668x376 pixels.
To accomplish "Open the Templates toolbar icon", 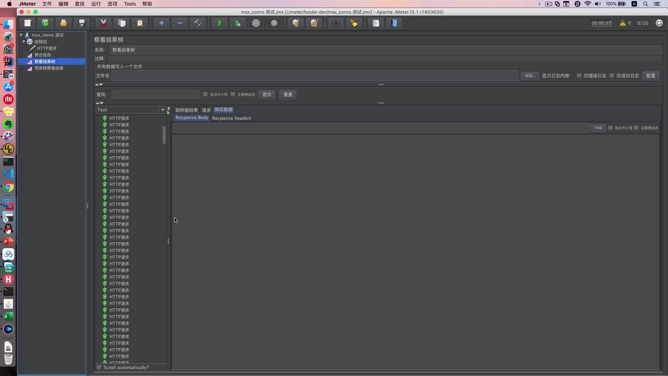I will [45, 23].
